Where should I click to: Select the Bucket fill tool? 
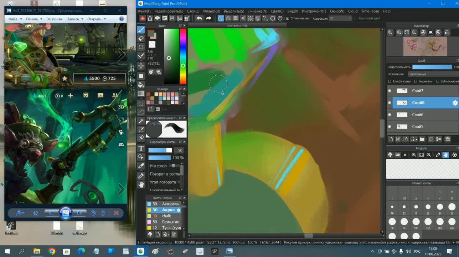(141, 85)
